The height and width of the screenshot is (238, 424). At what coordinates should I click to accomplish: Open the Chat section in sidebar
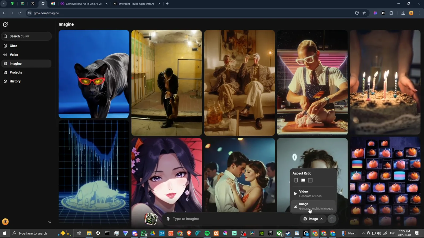click(x=26, y=46)
